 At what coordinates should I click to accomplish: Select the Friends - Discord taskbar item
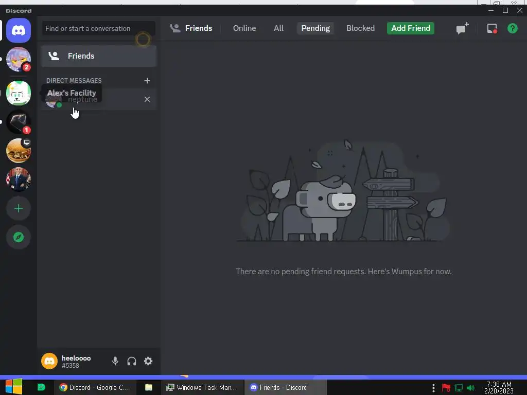coord(285,387)
